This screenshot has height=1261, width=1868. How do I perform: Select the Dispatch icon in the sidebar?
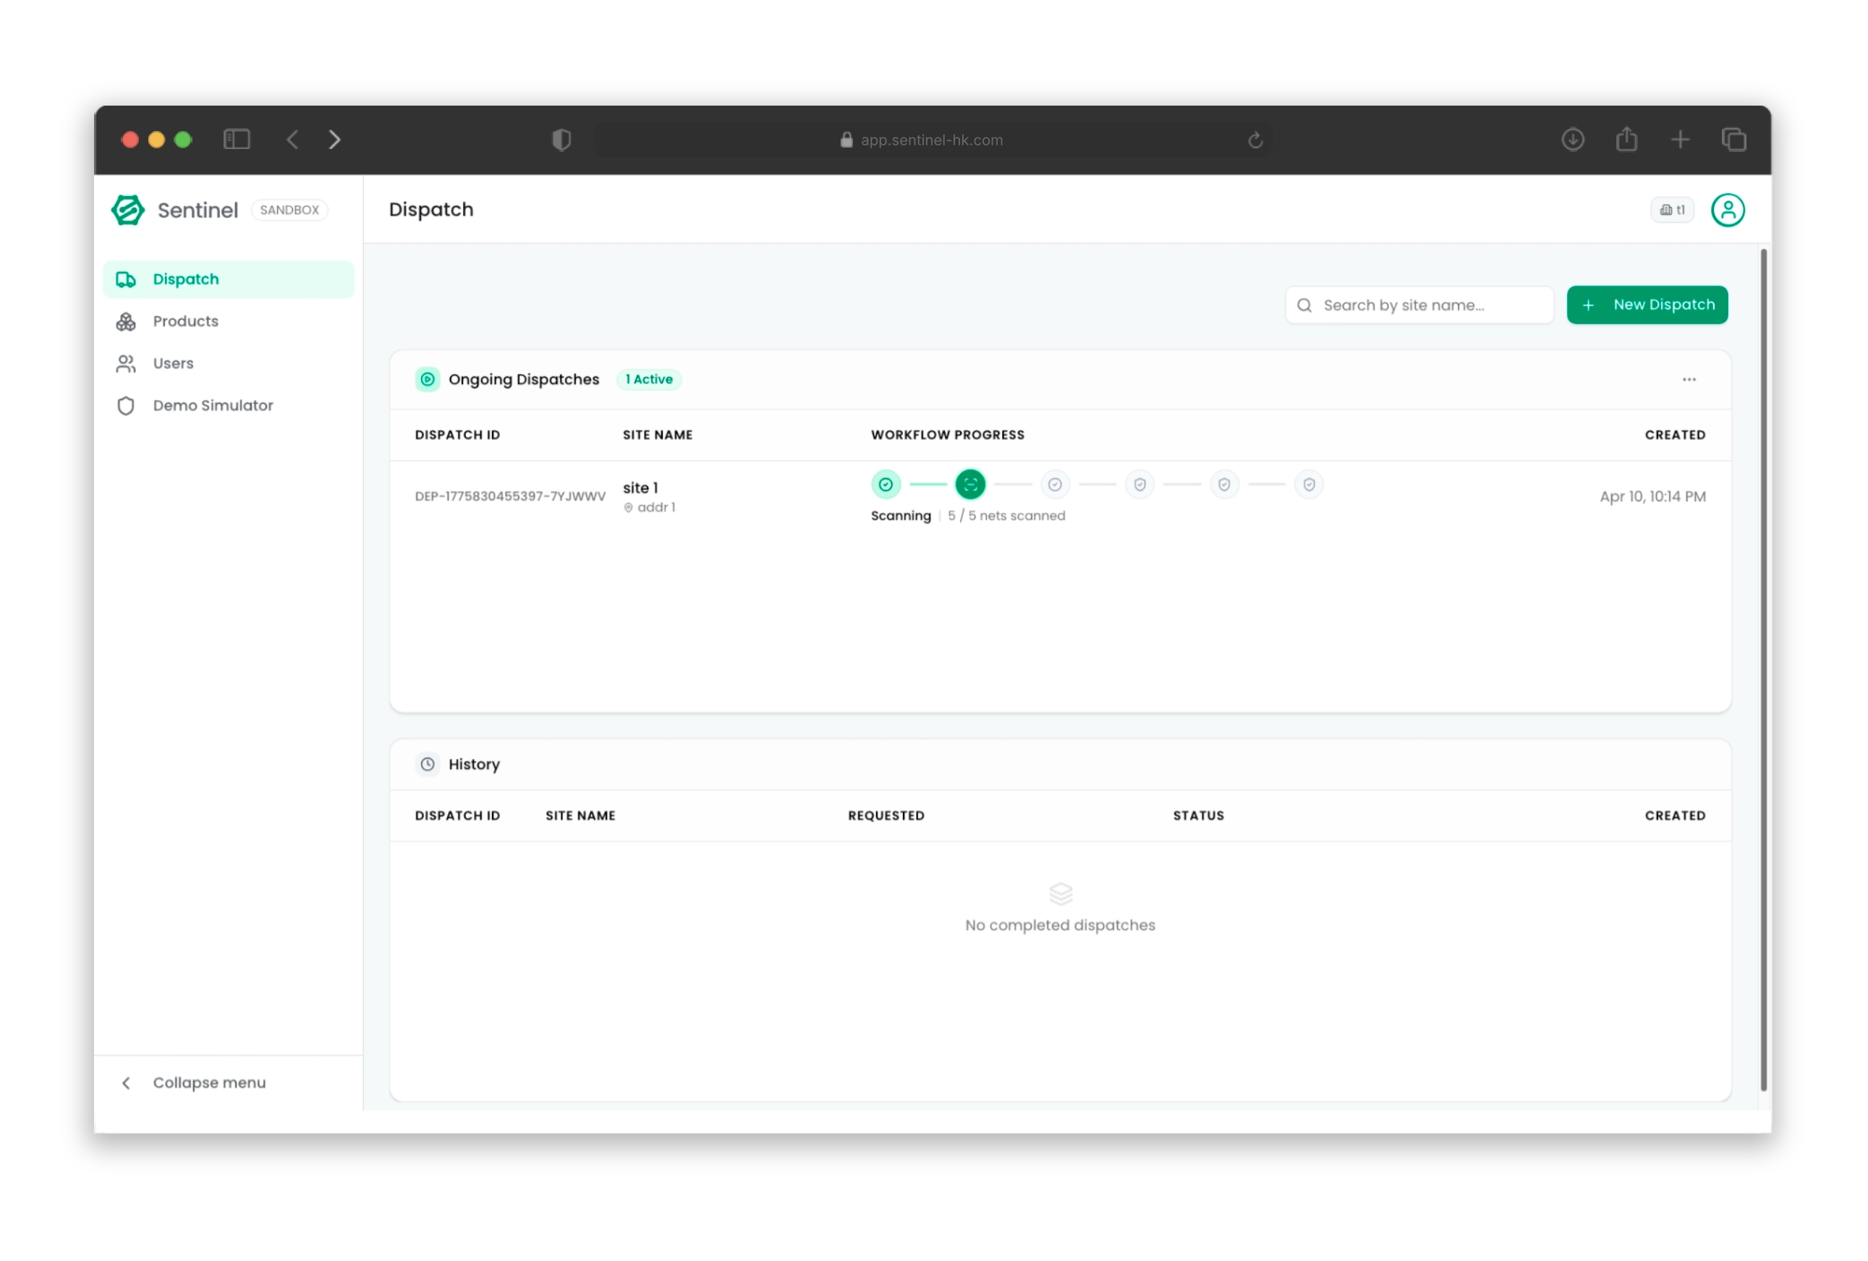126,279
